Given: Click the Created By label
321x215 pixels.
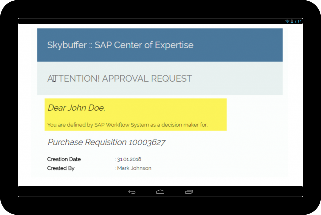Looking at the screenshot, I should click(x=61, y=168).
